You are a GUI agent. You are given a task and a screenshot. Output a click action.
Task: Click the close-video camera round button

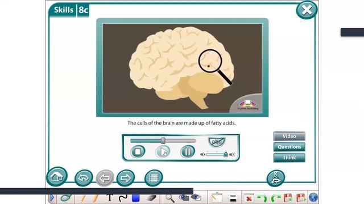[x=275, y=178]
